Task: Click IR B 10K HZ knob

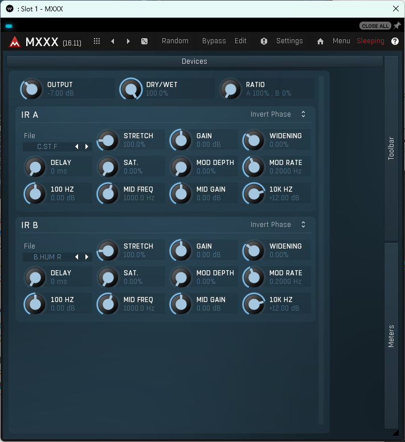Action: coord(253,304)
